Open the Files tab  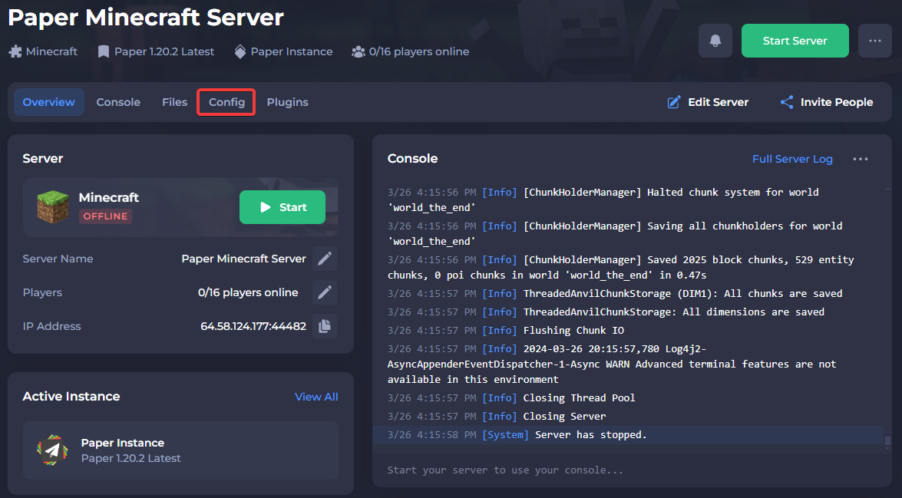[x=174, y=102]
